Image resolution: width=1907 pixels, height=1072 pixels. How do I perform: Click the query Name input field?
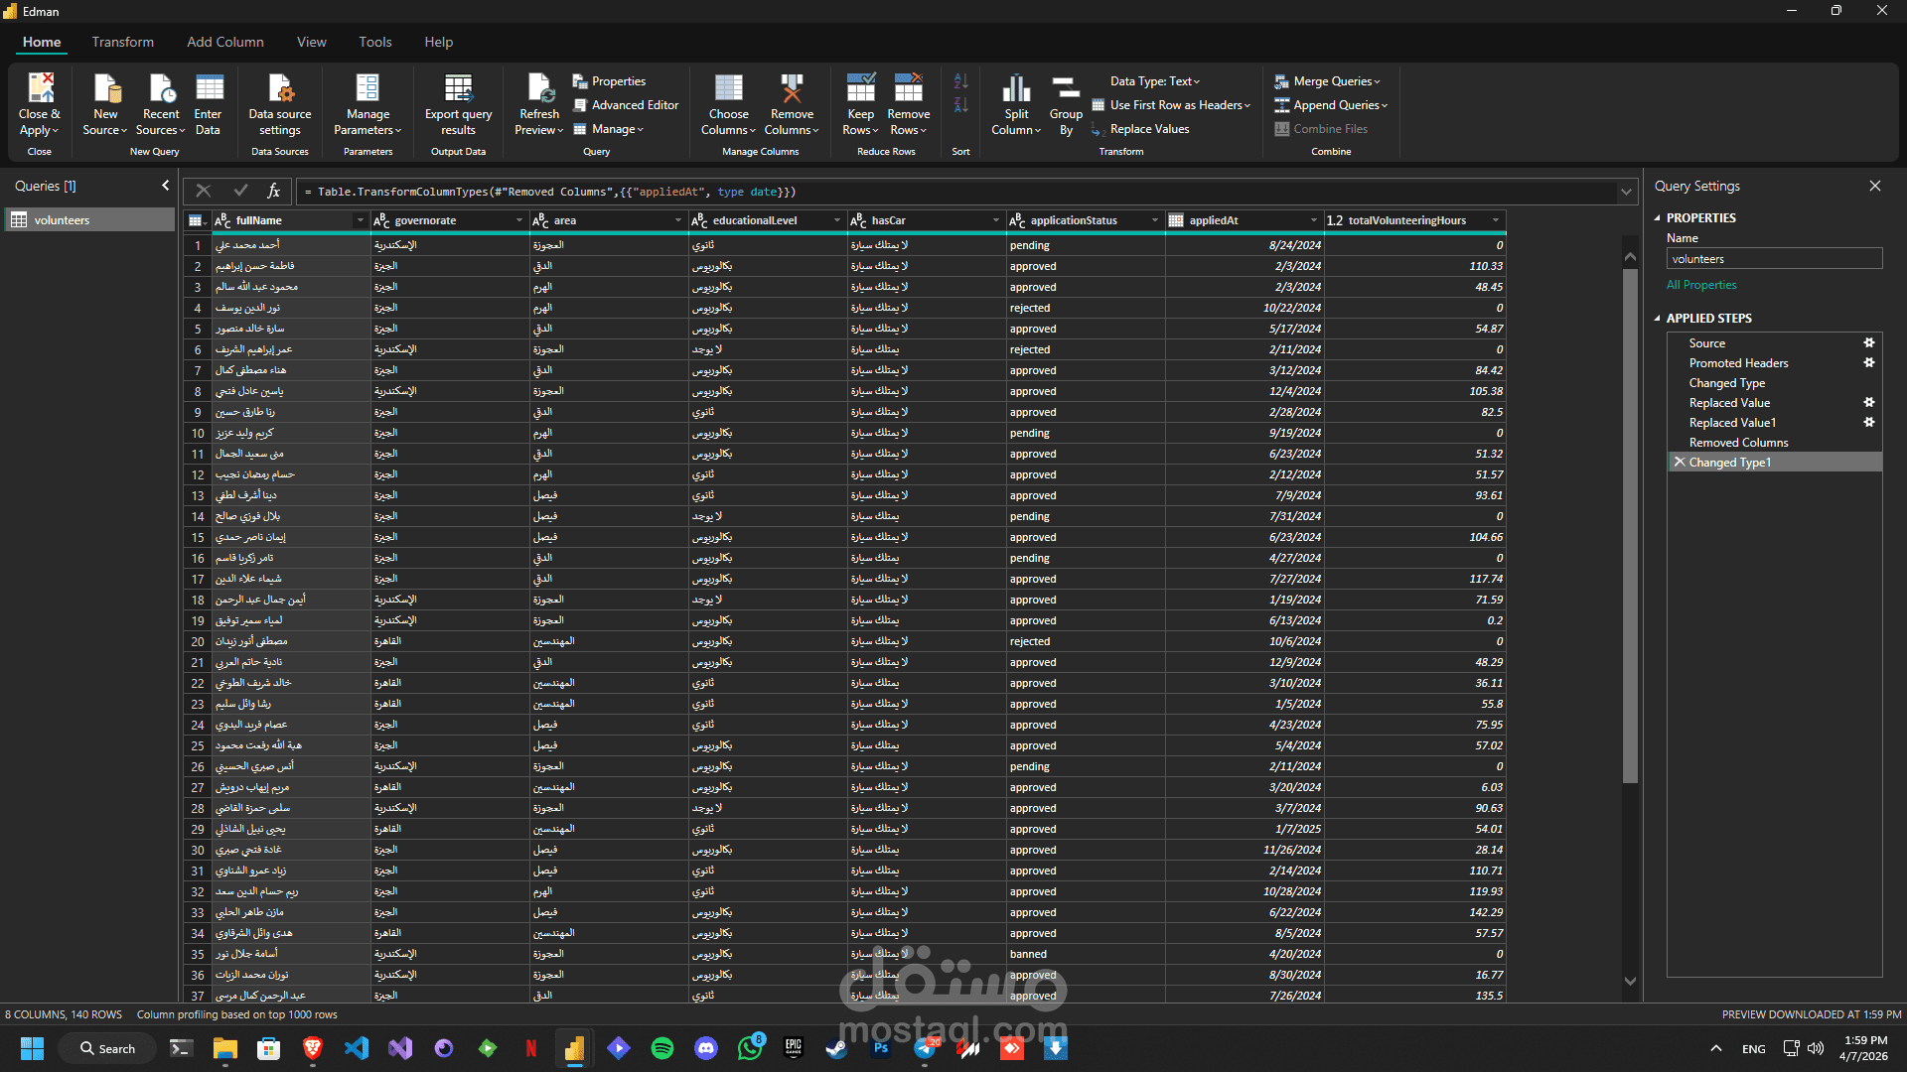1773,259
